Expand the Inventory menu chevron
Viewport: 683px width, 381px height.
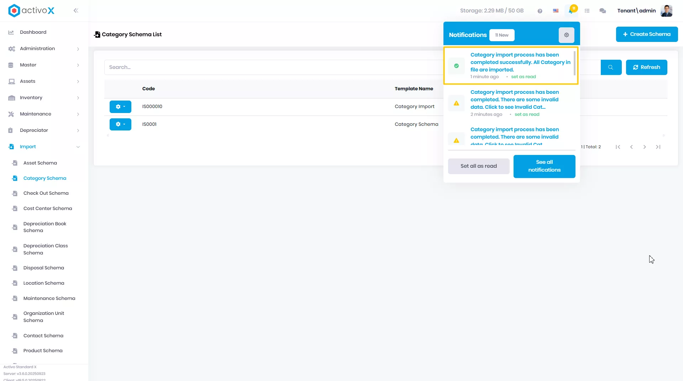click(78, 98)
